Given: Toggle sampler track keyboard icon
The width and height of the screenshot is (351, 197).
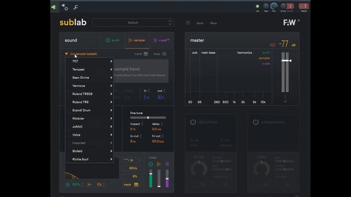Looking at the screenshot, I should pyautogui.click(x=146, y=54).
